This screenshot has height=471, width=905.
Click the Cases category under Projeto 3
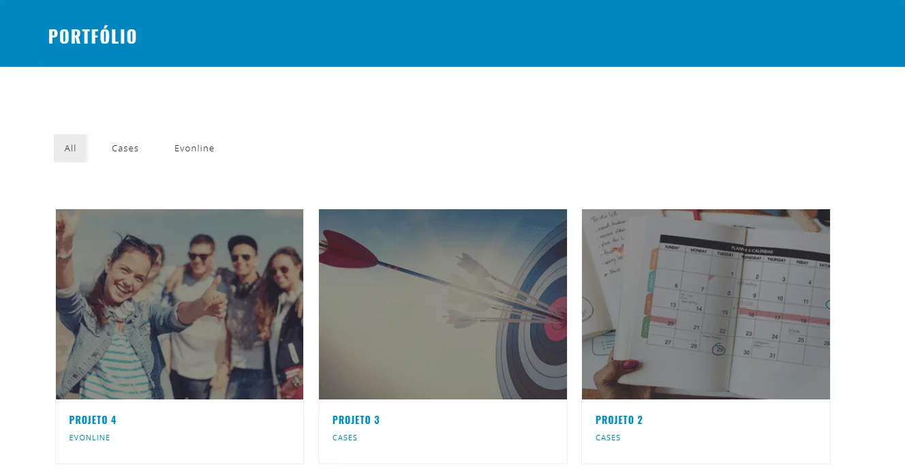[345, 438]
